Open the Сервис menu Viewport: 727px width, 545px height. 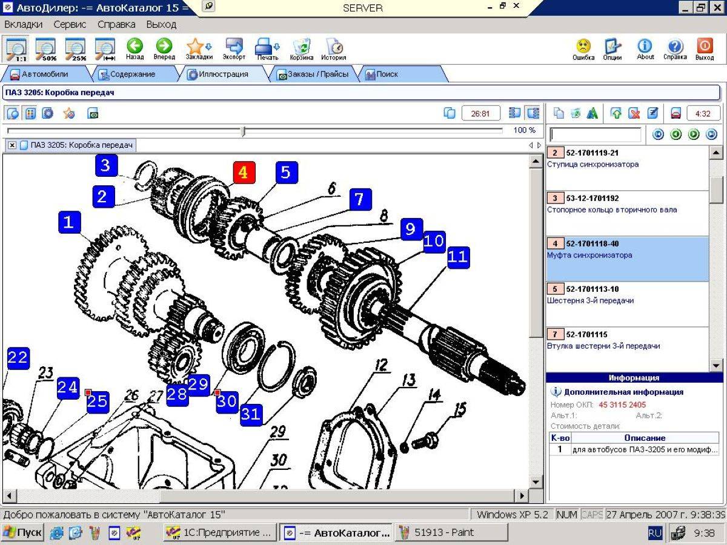(70, 25)
